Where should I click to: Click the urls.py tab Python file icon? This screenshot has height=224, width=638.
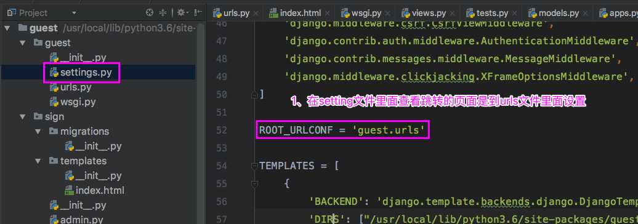(217, 13)
